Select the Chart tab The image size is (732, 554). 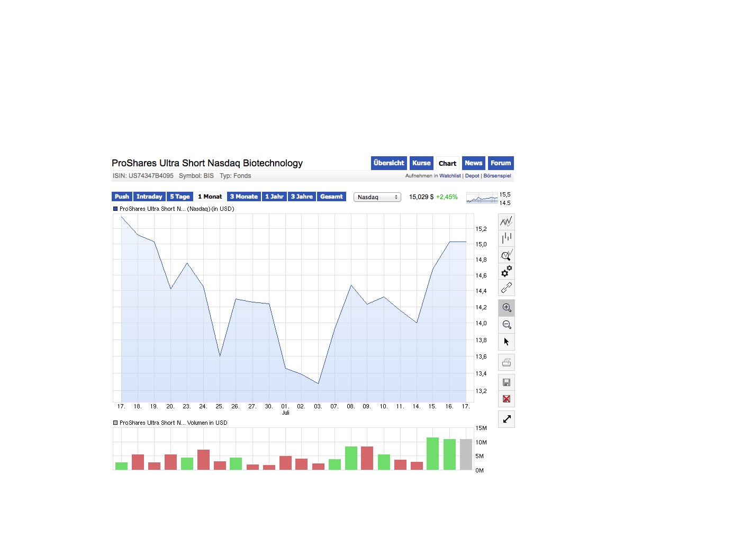click(447, 163)
